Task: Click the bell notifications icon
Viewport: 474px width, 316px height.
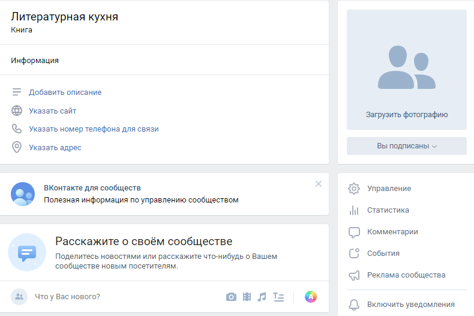Action: pyautogui.click(x=354, y=305)
